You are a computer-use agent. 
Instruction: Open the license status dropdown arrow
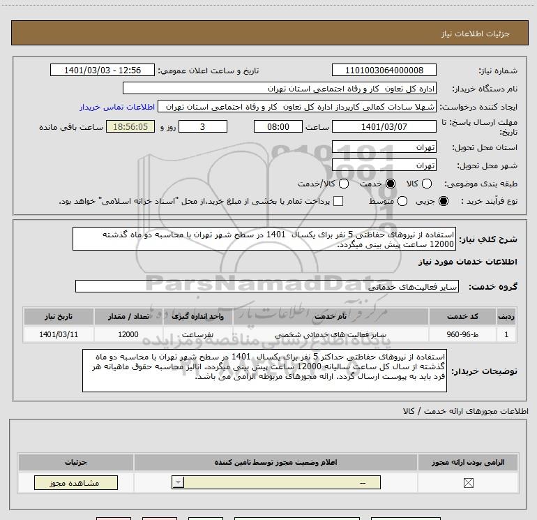coord(178,482)
